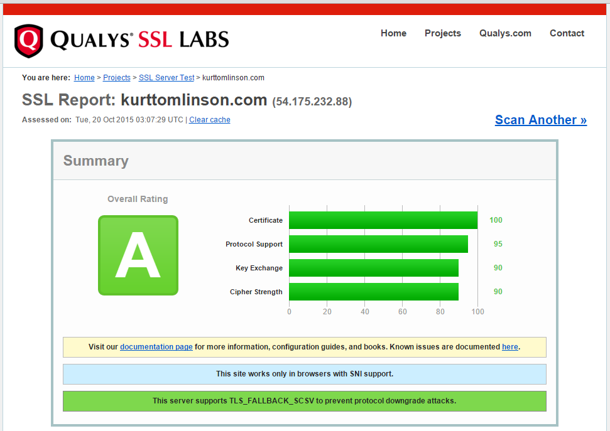
Task: Click the SNI support notice banner
Action: pyautogui.click(x=305, y=374)
